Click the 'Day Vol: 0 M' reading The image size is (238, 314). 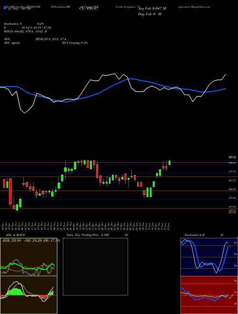pos(149,14)
